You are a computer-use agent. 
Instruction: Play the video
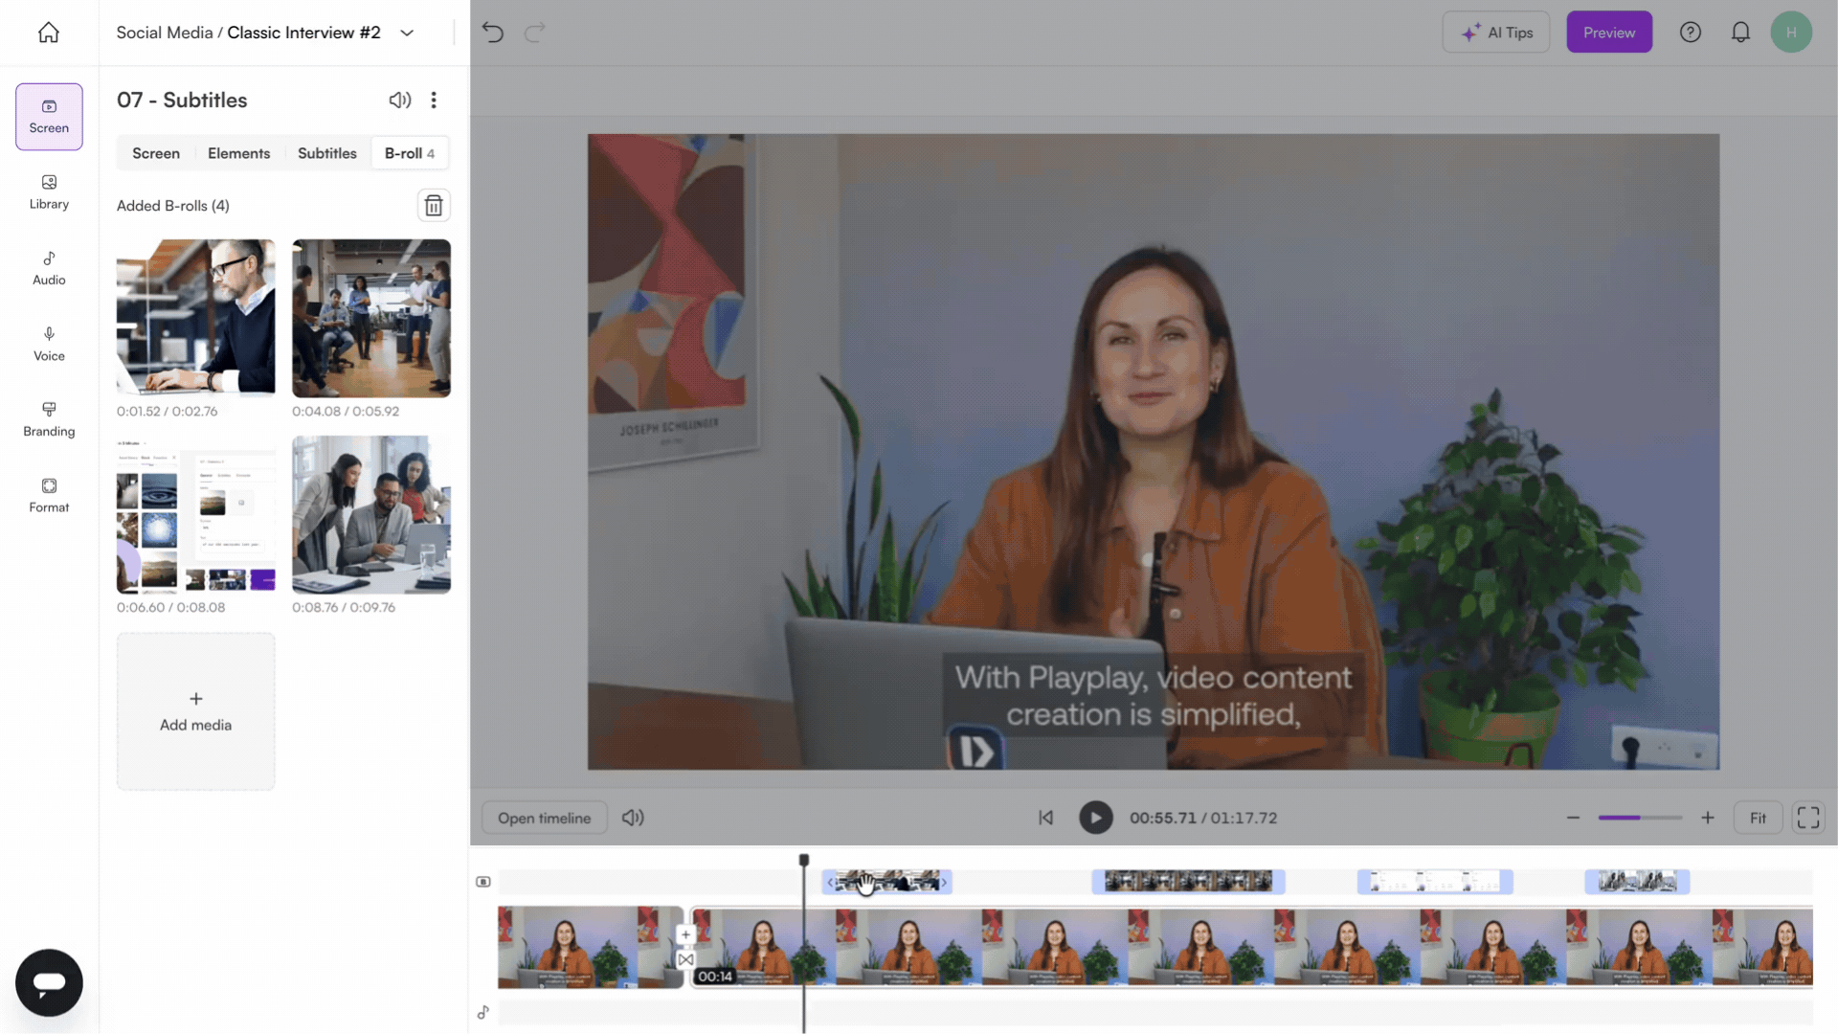click(1096, 818)
